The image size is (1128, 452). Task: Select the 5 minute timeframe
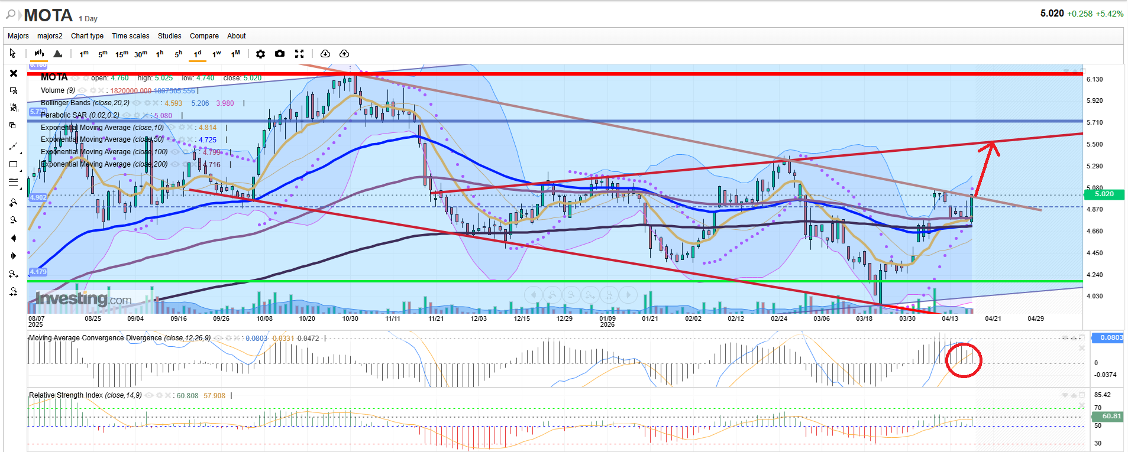click(x=103, y=54)
